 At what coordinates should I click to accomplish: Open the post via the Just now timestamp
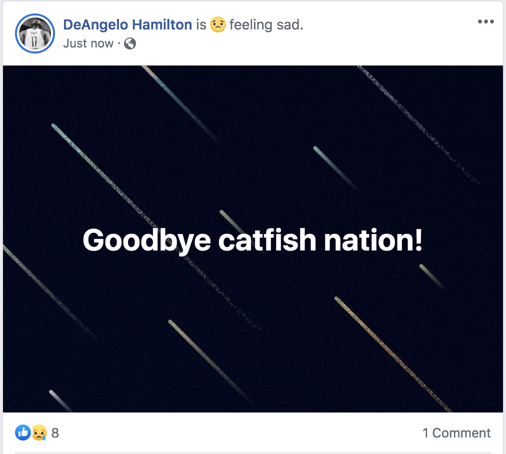[x=88, y=43]
